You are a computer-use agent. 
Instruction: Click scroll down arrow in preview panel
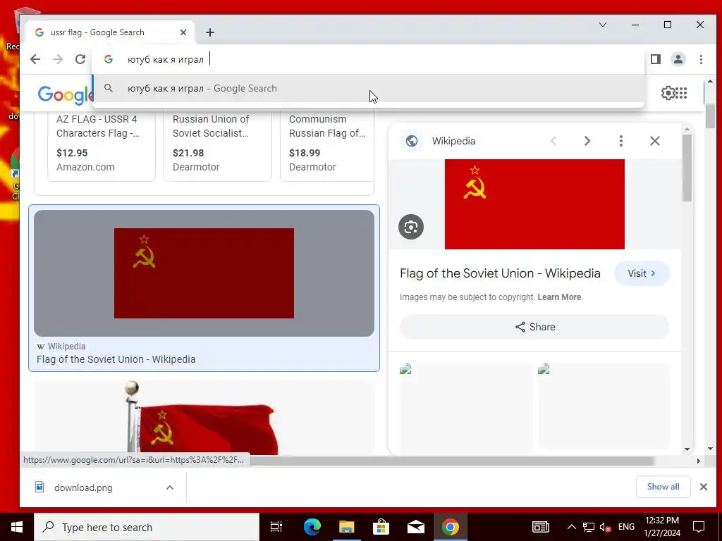click(x=687, y=449)
